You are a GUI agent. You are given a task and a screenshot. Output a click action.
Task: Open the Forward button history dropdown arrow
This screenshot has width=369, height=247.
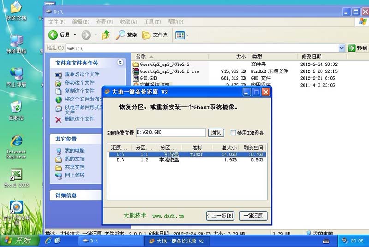(x=95, y=35)
